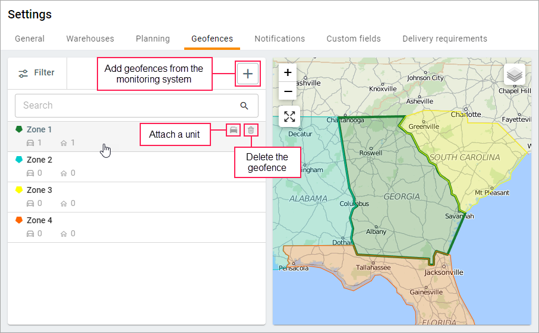
Task: Open the map layers selector
Action: pyautogui.click(x=515, y=75)
